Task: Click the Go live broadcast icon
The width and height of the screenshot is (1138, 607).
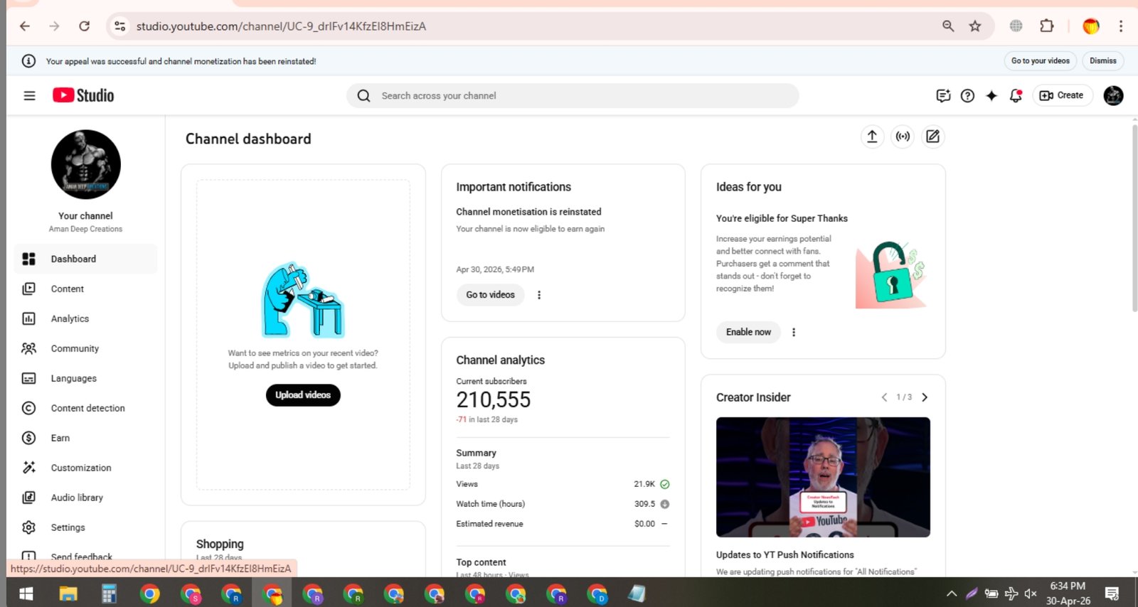Action: (903, 136)
